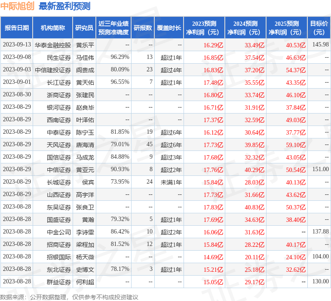This screenshot has height=301, width=331.
Task: Click target price 151.00
Action: [320, 169]
